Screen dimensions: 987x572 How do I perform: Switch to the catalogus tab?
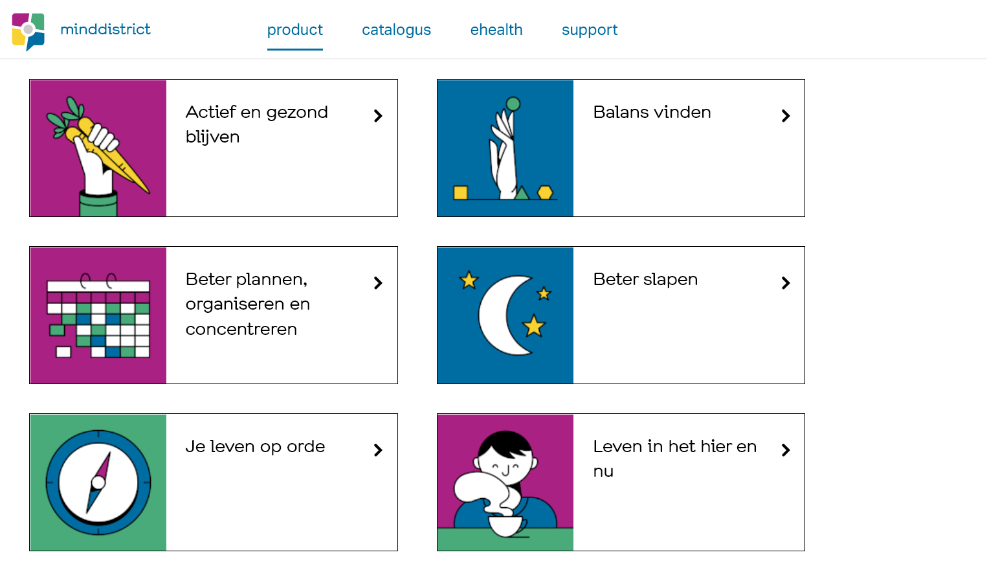396,30
